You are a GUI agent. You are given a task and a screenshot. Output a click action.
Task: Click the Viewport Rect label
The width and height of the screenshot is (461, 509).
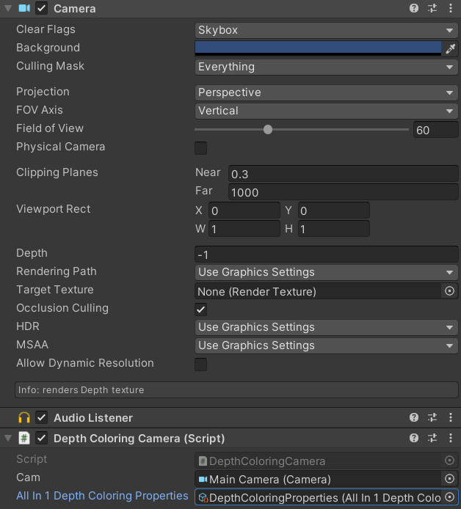click(x=54, y=209)
